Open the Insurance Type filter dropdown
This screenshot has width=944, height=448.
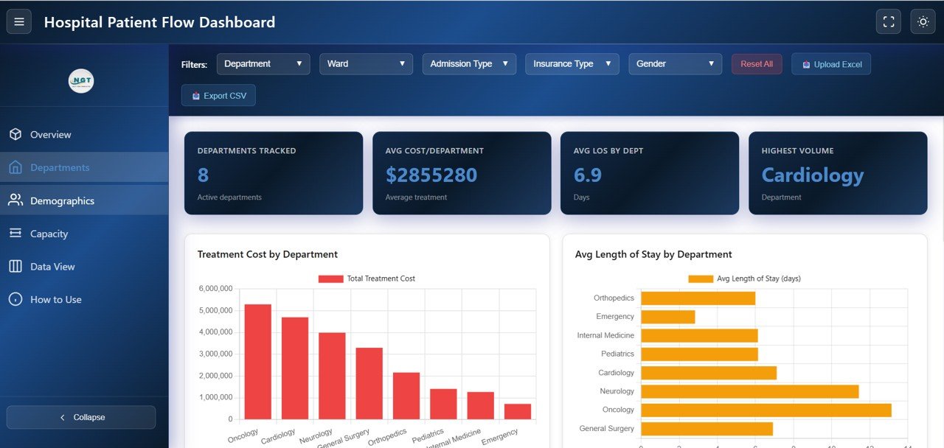pyautogui.click(x=572, y=64)
